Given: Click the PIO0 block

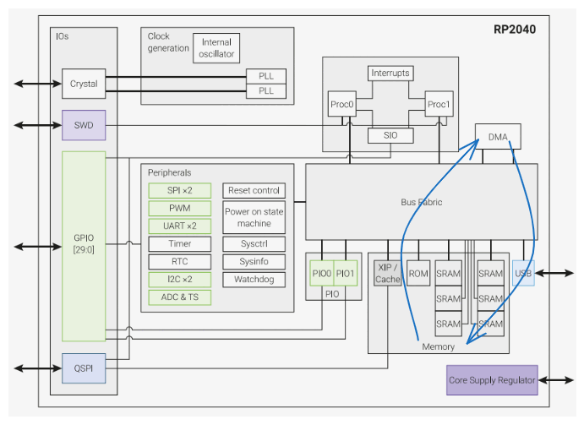Looking at the screenshot, I should pyautogui.click(x=322, y=274).
